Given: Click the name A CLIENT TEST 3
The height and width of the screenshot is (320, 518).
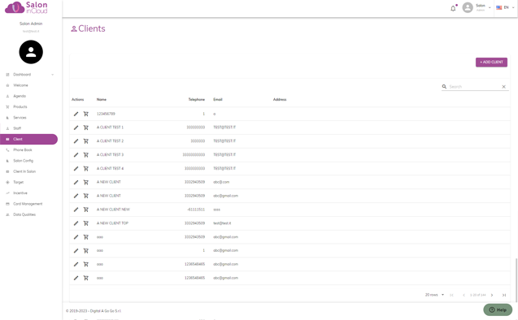Looking at the screenshot, I should (110, 155).
